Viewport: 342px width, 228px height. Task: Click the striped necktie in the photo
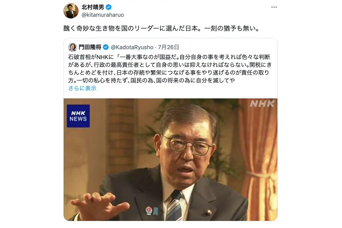tap(174, 205)
